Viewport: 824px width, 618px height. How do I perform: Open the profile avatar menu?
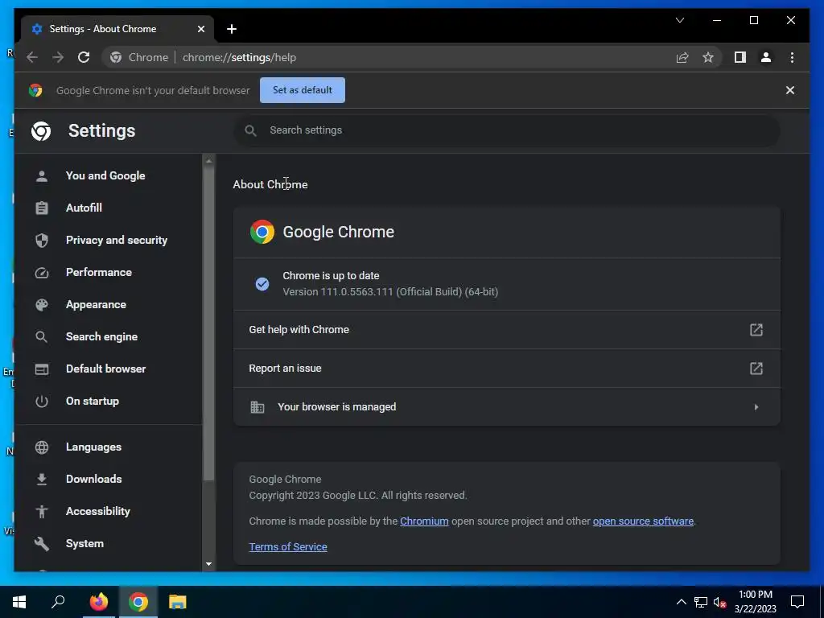click(766, 57)
